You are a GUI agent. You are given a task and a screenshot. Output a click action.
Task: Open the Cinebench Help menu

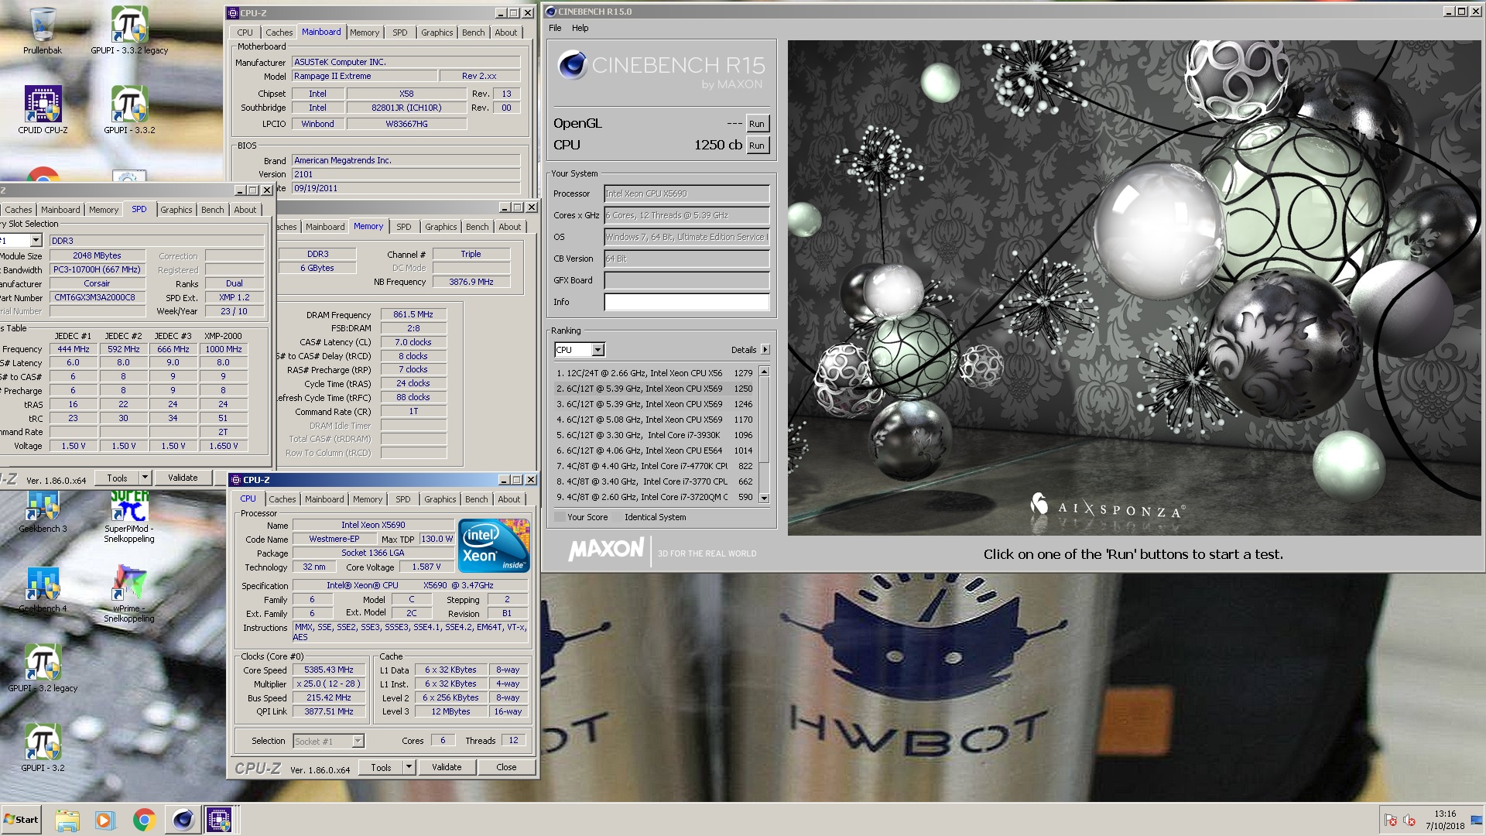pyautogui.click(x=580, y=28)
